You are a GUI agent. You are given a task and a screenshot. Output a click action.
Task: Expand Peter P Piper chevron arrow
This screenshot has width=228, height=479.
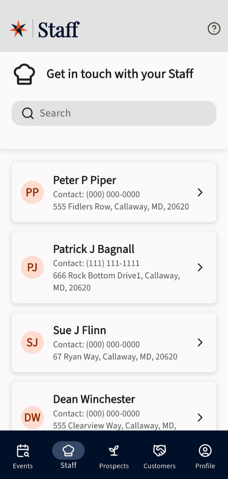tap(200, 192)
